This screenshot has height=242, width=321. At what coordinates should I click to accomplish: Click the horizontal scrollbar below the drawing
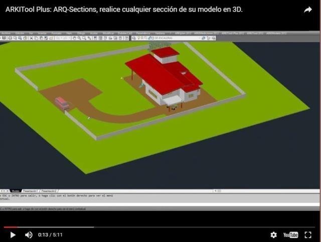click(x=266, y=191)
